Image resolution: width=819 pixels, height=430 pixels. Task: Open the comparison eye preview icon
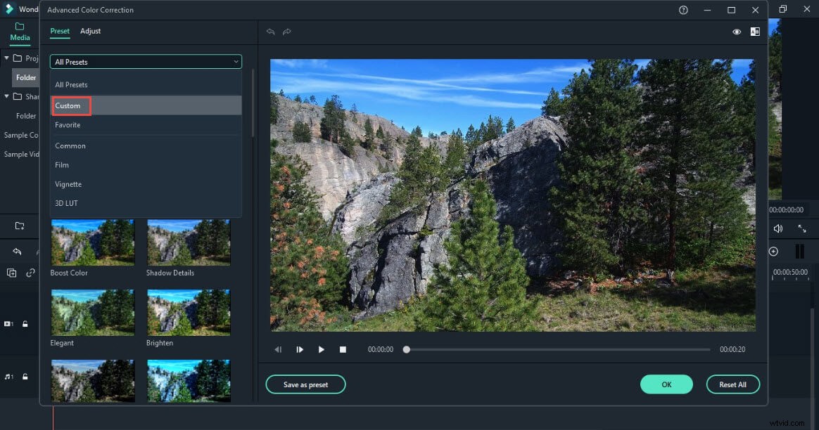tap(737, 32)
